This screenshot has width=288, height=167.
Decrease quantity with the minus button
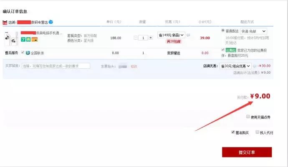[136, 38]
